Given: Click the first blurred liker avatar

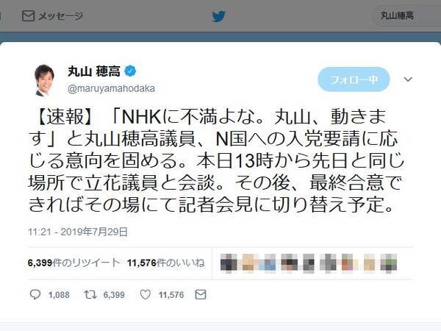Looking at the screenshot, I should [229, 263].
